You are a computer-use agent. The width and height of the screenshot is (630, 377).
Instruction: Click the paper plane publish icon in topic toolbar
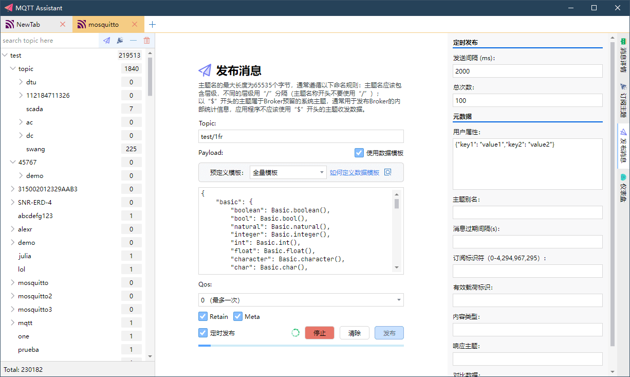[x=106, y=40]
